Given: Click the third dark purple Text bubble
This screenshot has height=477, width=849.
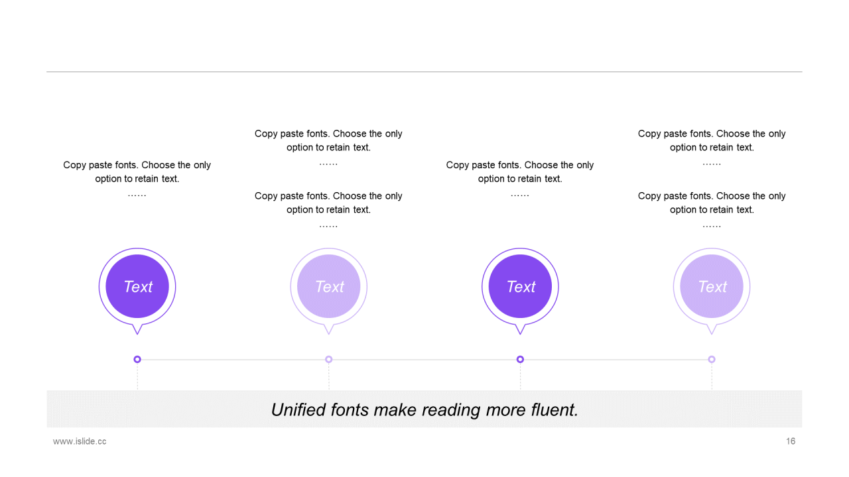Looking at the screenshot, I should click(520, 287).
